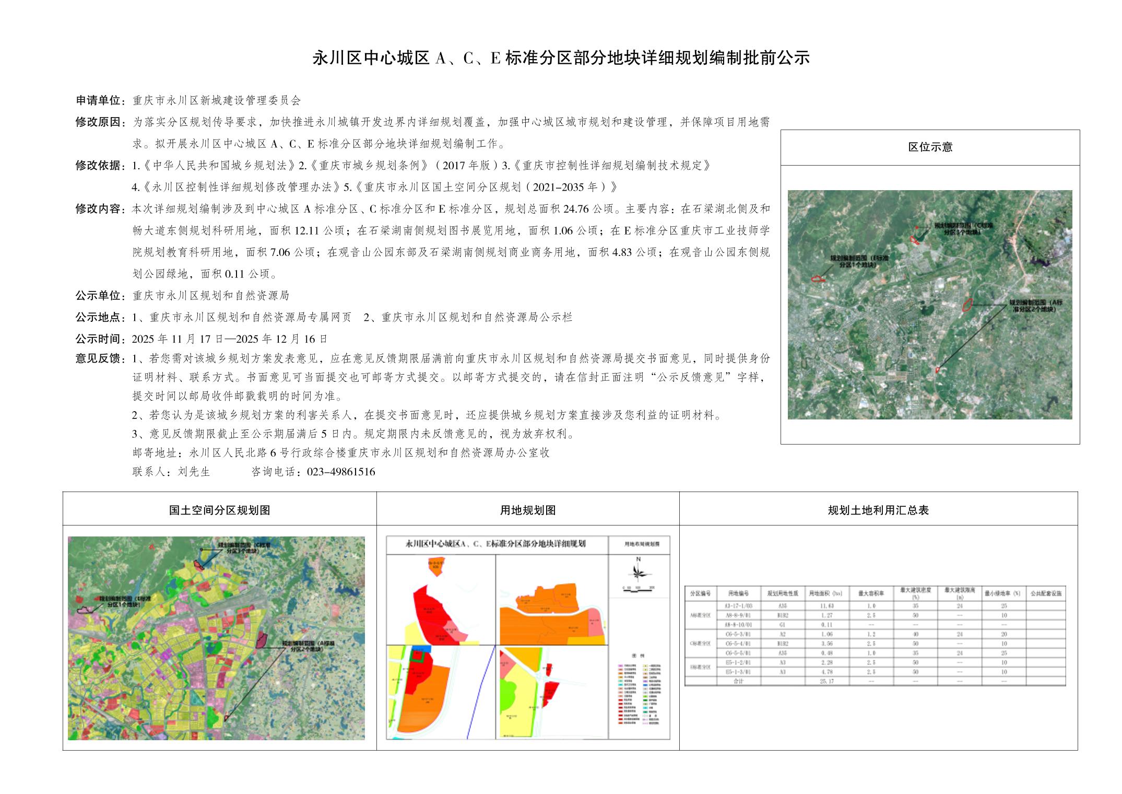Viewport: 1122px width, 794px height.
Task: Click the 国土空间分区规划图 header
Action: 219,510
